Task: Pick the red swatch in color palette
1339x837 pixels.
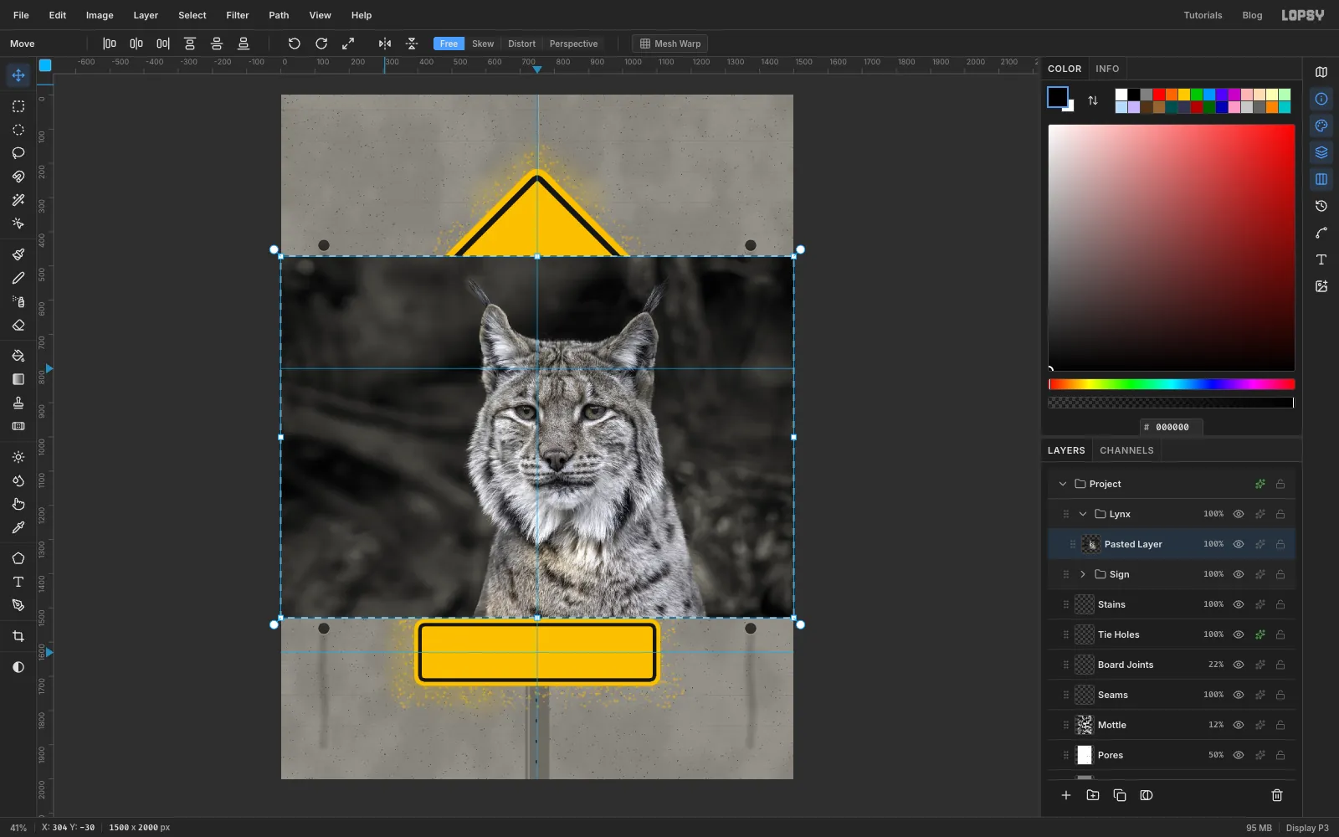Action: 1159,95
